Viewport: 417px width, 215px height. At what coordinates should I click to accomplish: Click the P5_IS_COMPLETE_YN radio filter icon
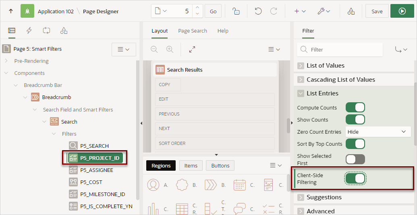coord(73,206)
